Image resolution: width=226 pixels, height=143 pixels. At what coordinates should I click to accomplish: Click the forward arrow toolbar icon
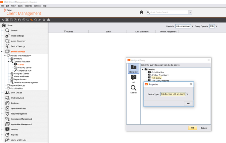(x=39, y=20)
